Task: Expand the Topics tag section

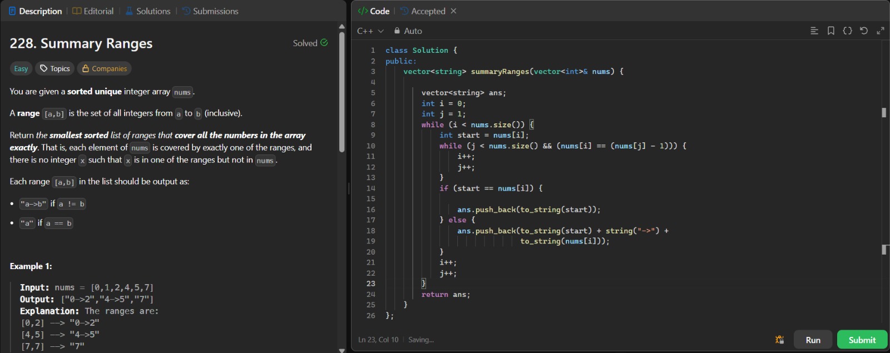Action: pos(55,68)
